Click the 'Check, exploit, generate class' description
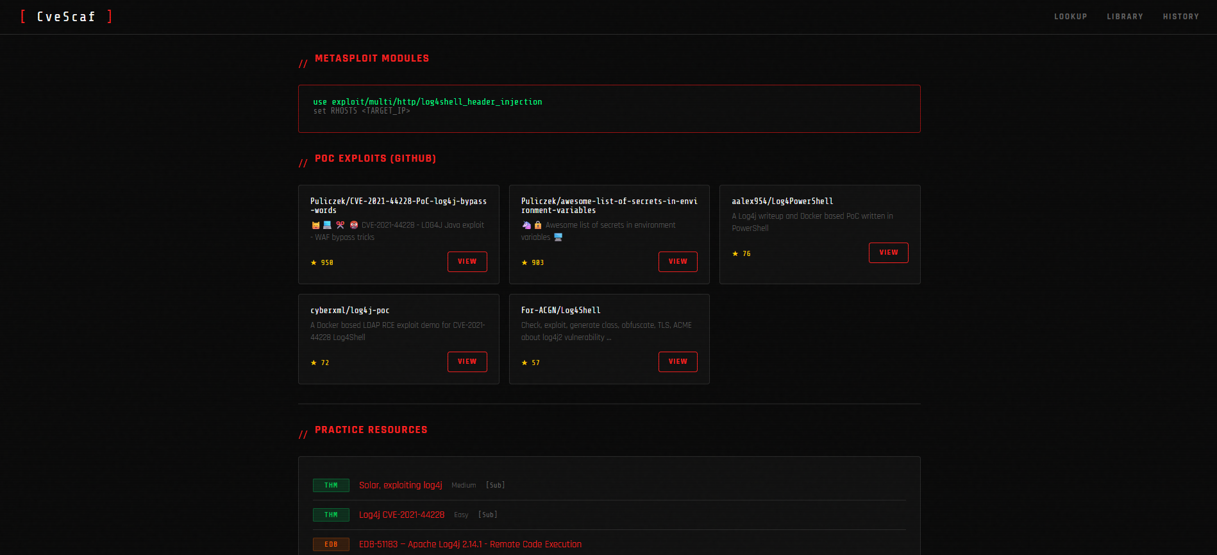 click(x=607, y=331)
